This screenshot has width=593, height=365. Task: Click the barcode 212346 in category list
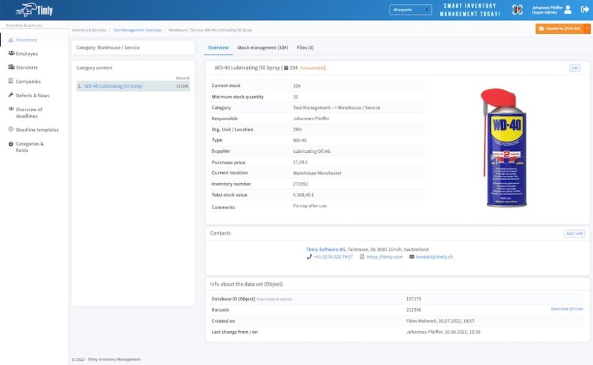(x=182, y=86)
